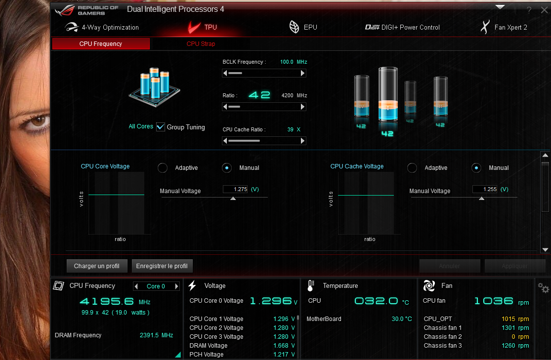
Task: Click the Temperature thermometer icon
Action: pos(311,286)
